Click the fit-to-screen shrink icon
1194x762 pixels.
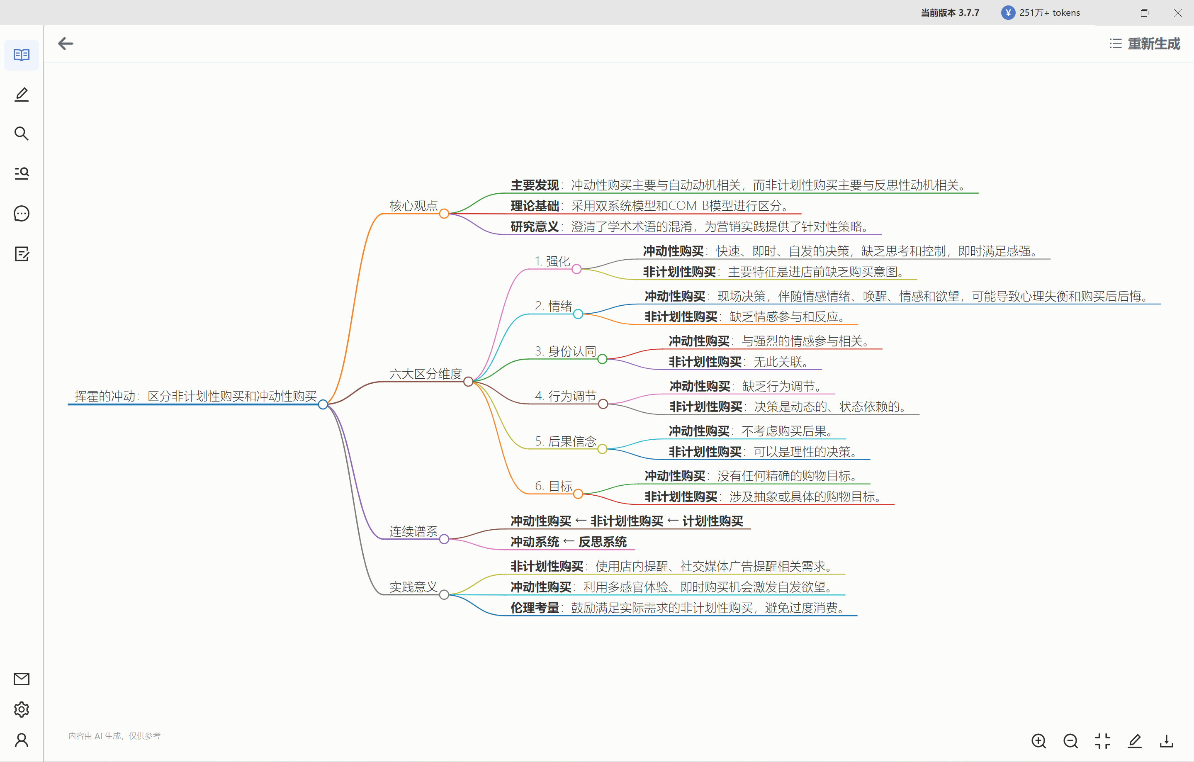click(x=1102, y=741)
